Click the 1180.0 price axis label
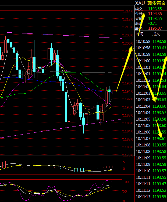This screenshot has height=202, width=167. (128, 147)
